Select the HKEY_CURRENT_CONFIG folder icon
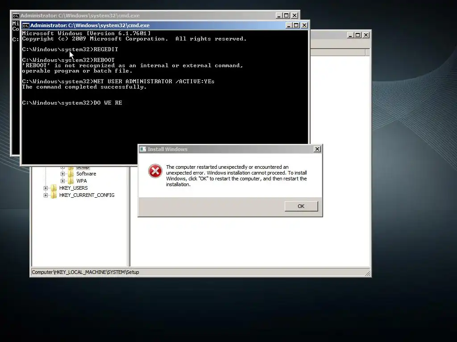457x342 pixels. coord(54,195)
